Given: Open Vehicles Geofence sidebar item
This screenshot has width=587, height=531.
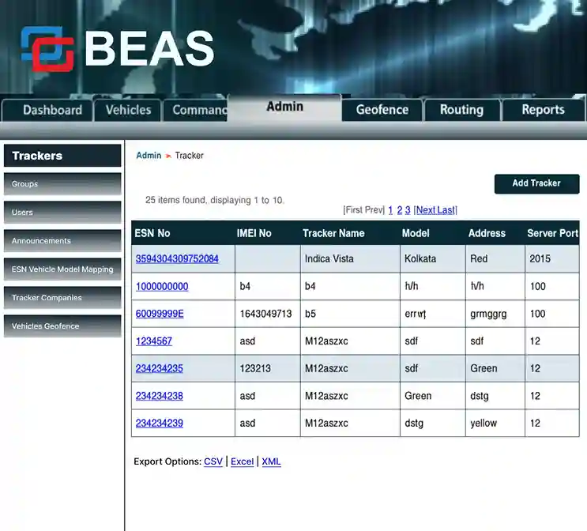Looking at the screenshot, I should tap(62, 326).
